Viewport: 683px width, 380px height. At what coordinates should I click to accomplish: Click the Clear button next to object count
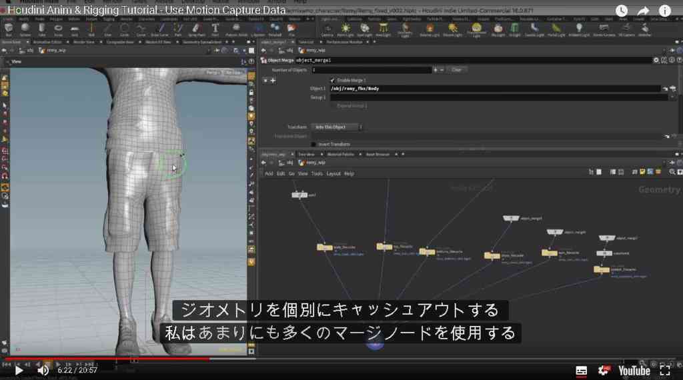(x=456, y=69)
